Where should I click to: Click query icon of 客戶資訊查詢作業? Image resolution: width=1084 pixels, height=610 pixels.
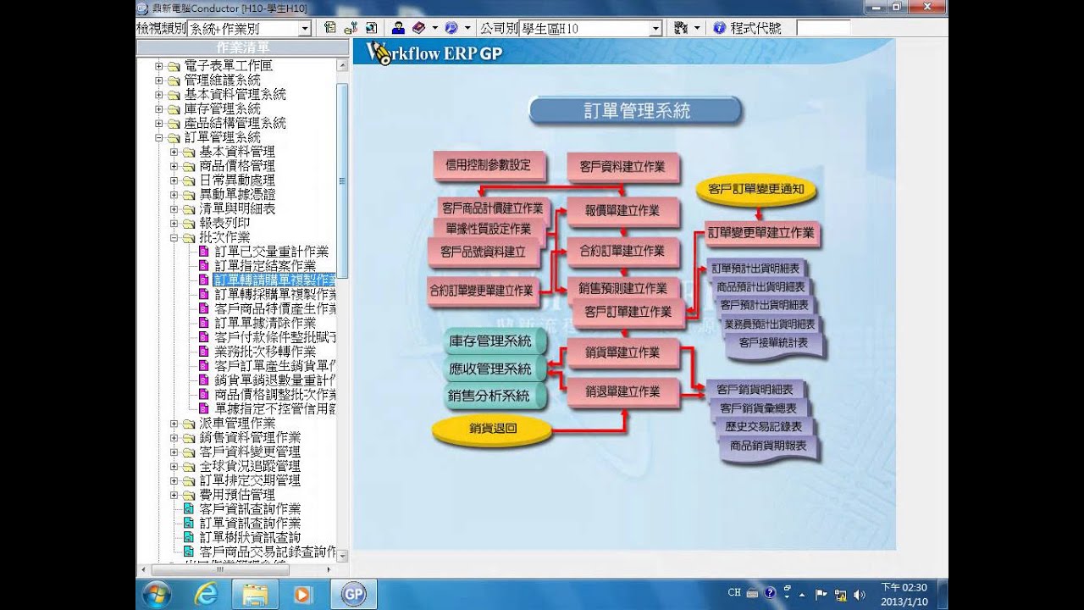pos(189,509)
